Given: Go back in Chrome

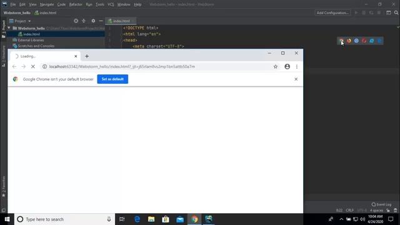Looking at the screenshot, I should pos(14,67).
